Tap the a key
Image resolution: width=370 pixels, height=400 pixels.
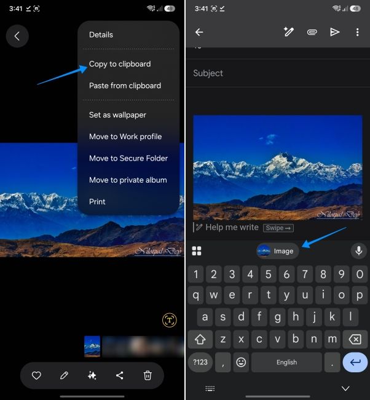pyautogui.click(x=205, y=317)
